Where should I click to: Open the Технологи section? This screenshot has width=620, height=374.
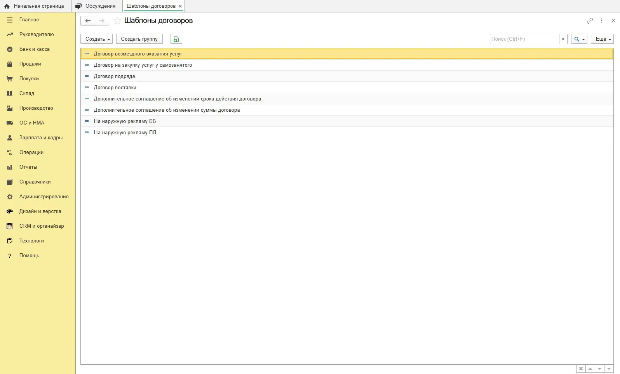click(x=38, y=241)
